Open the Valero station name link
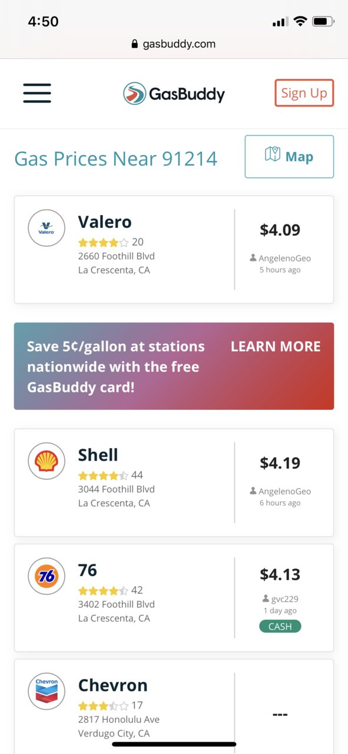348x754 pixels. (105, 222)
